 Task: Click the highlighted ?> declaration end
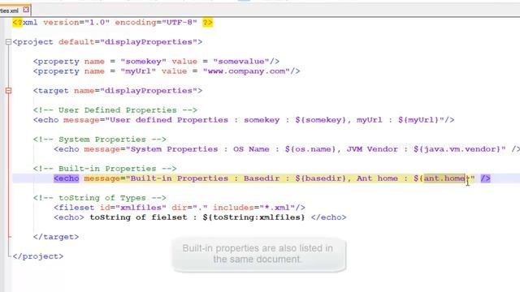[x=208, y=23]
